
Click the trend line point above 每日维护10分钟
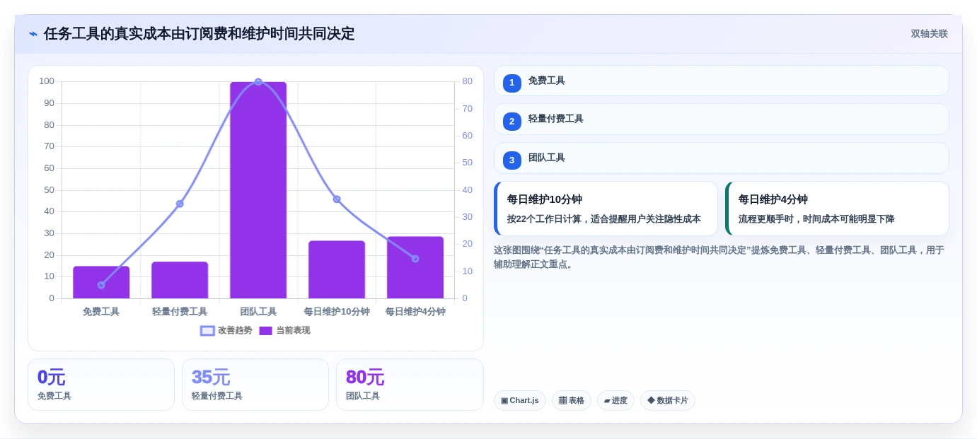pyautogui.click(x=337, y=199)
